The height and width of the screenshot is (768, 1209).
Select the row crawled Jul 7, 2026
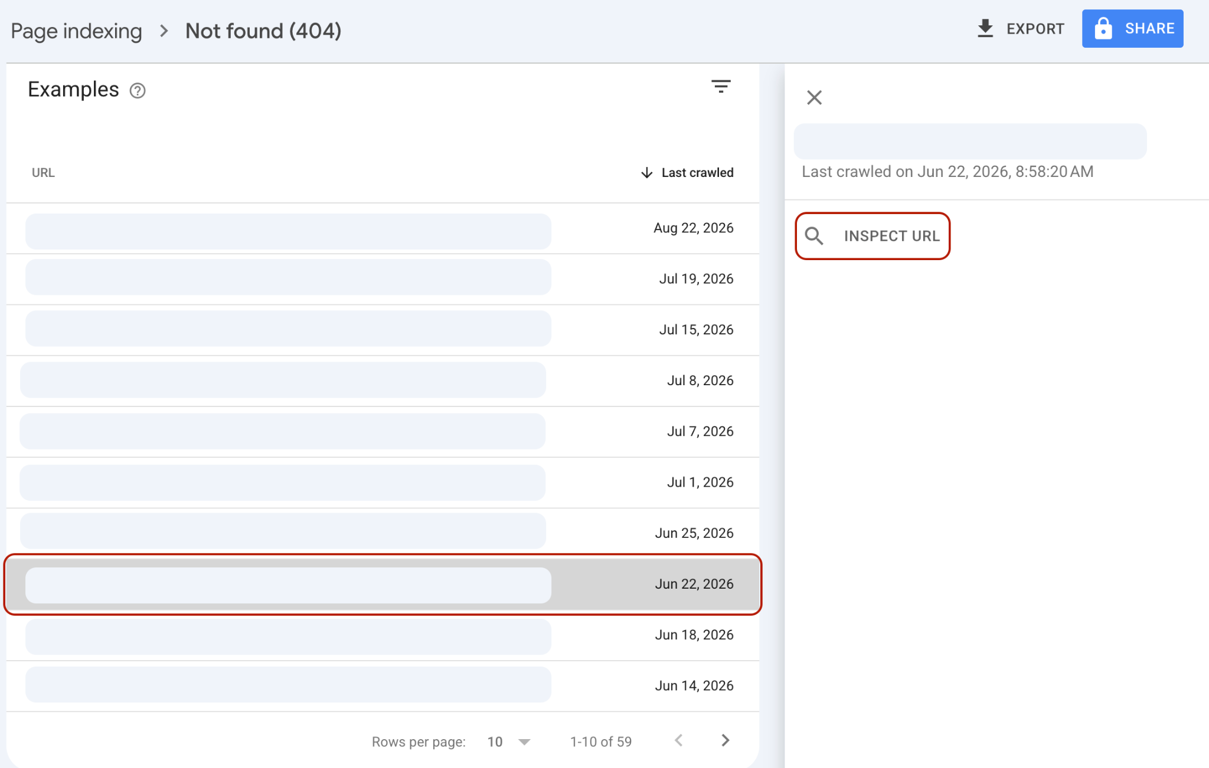click(x=383, y=432)
